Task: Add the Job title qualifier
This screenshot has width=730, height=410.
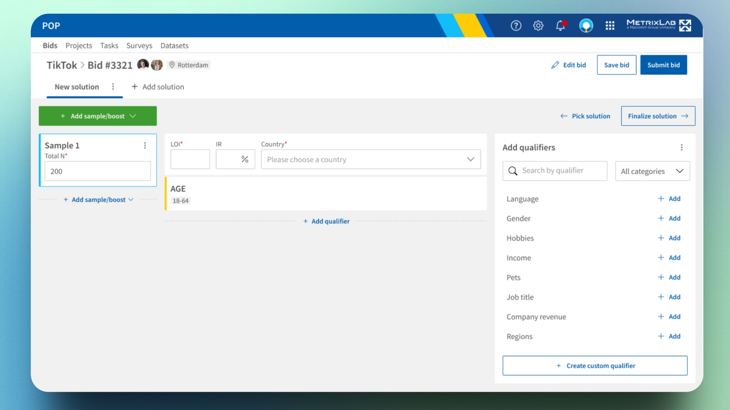Action: click(669, 297)
